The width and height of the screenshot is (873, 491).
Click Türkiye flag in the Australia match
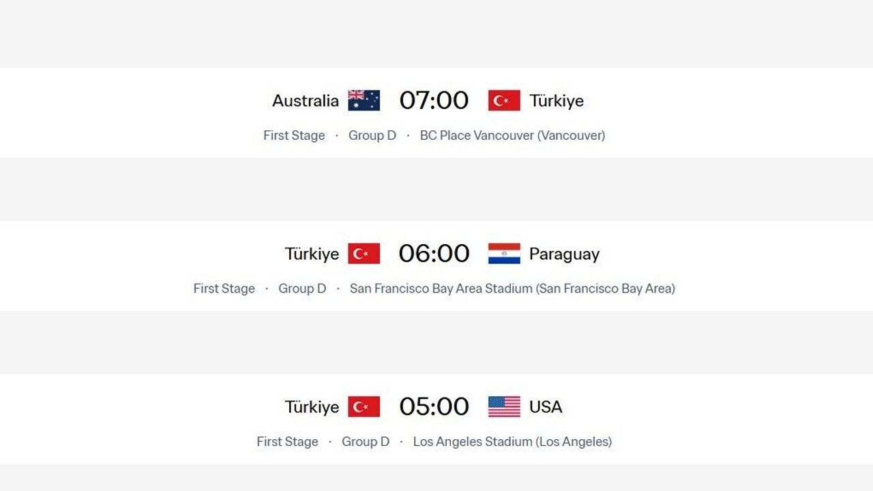coord(504,100)
